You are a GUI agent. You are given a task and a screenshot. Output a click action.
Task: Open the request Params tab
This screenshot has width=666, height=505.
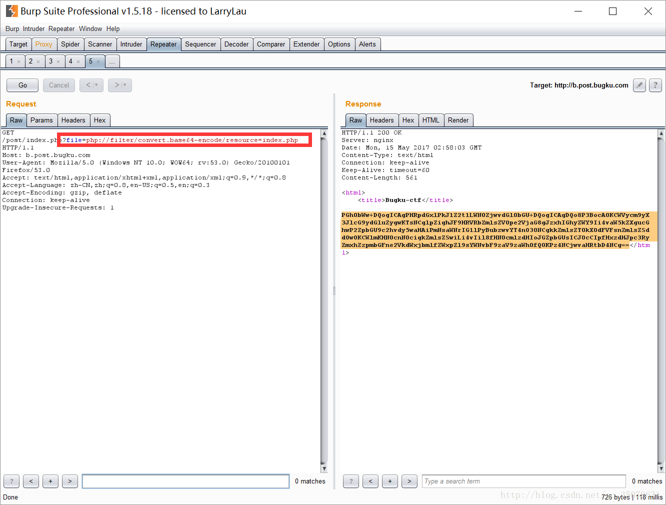coord(41,120)
